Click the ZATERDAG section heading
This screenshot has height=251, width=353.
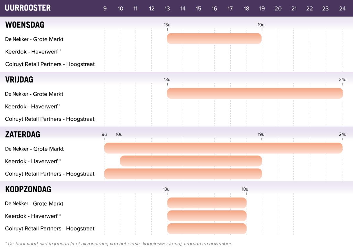click(23, 135)
